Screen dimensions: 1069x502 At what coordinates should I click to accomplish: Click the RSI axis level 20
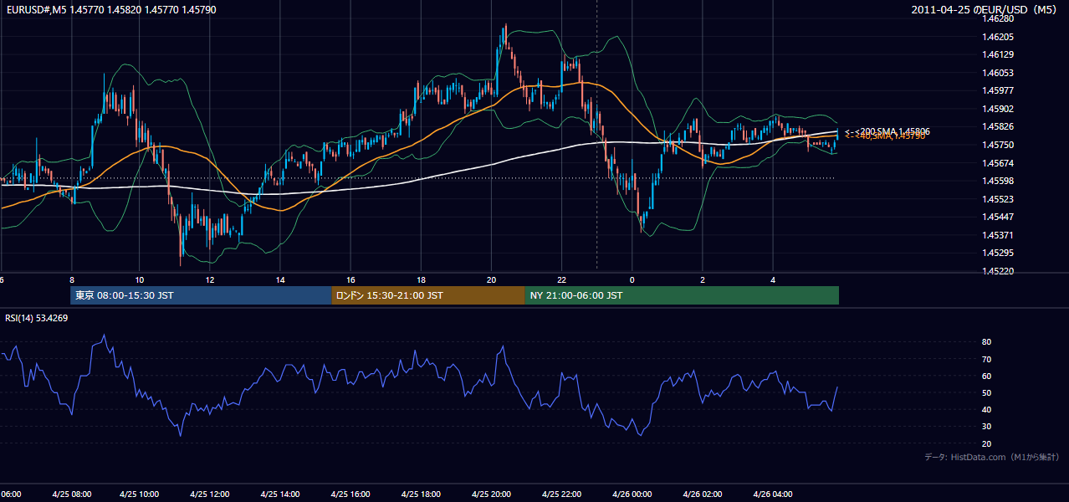(987, 443)
